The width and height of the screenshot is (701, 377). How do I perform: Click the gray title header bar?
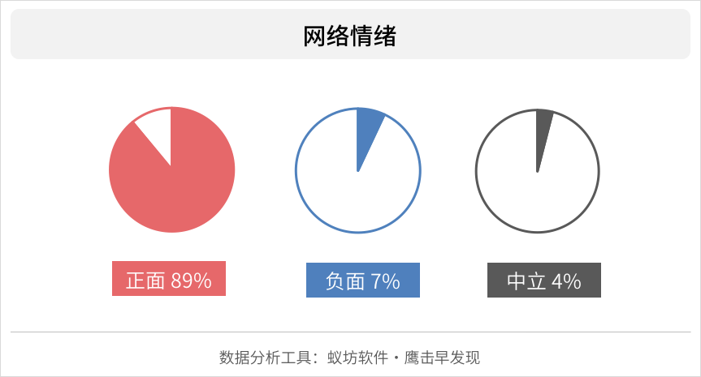(351, 34)
